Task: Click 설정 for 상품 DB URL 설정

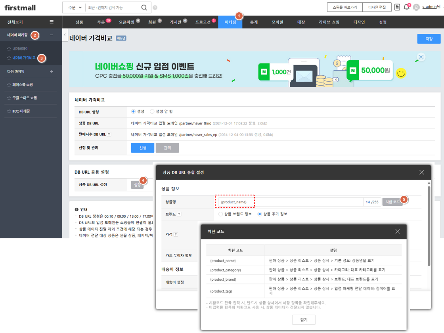Action: (x=137, y=185)
